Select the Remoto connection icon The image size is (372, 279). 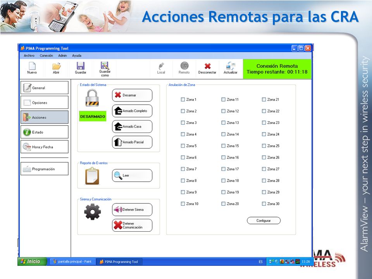tap(184, 66)
